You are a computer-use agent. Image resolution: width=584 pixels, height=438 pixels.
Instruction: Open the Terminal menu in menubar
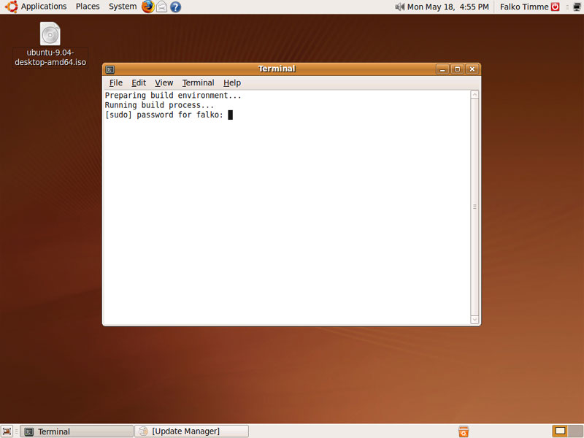[x=198, y=82]
